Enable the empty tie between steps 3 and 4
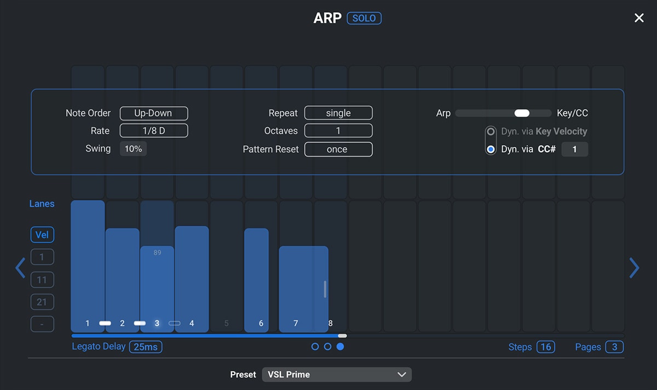The image size is (657, 390). (175, 323)
